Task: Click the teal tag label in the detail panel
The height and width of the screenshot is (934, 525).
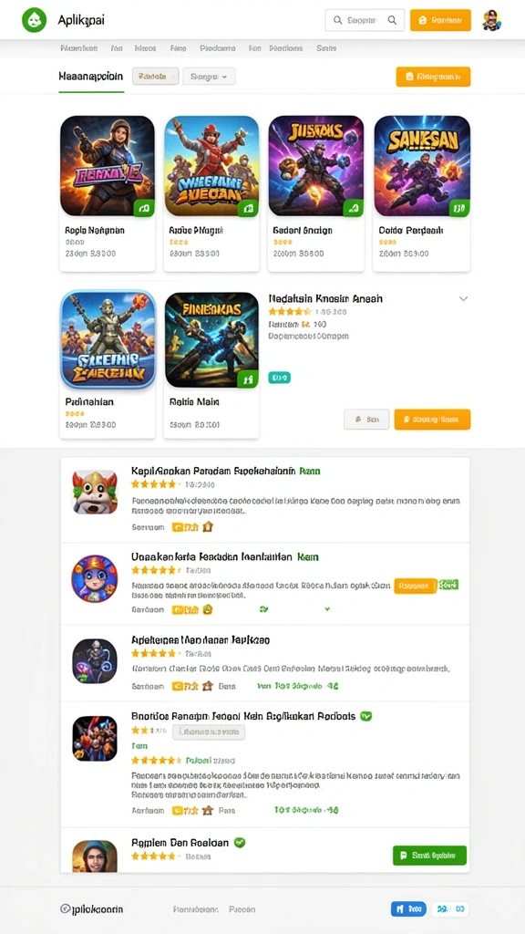Action: [280, 377]
